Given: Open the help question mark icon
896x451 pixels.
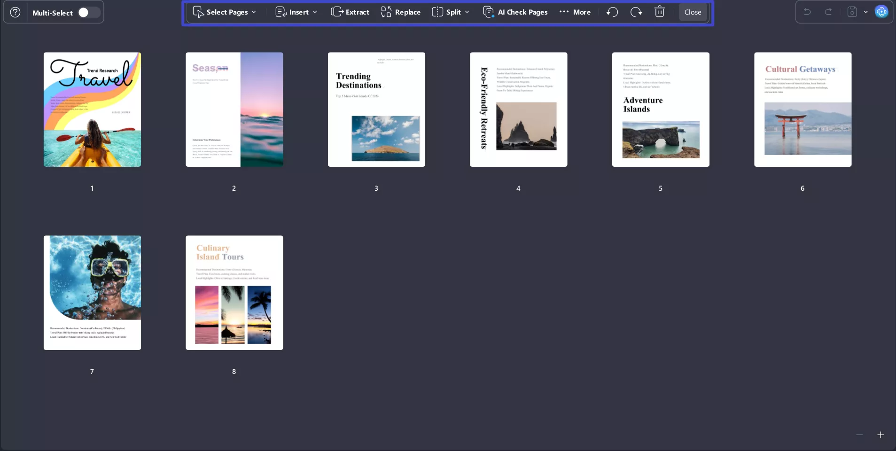Looking at the screenshot, I should click(x=15, y=12).
